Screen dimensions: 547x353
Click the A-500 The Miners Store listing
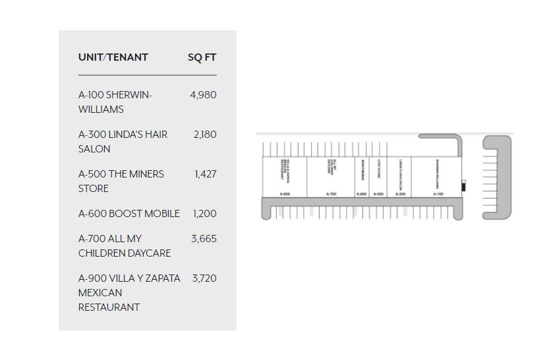tap(121, 181)
